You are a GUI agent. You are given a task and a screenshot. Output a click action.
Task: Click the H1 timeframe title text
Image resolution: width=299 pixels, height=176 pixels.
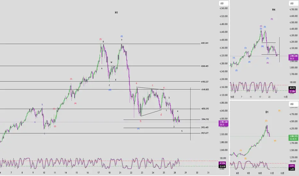[116, 12]
